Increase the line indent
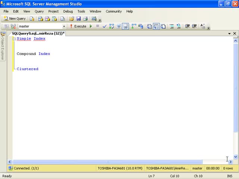Image resolution: width=239 pixels, height=179 pixels. tap(194, 26)
